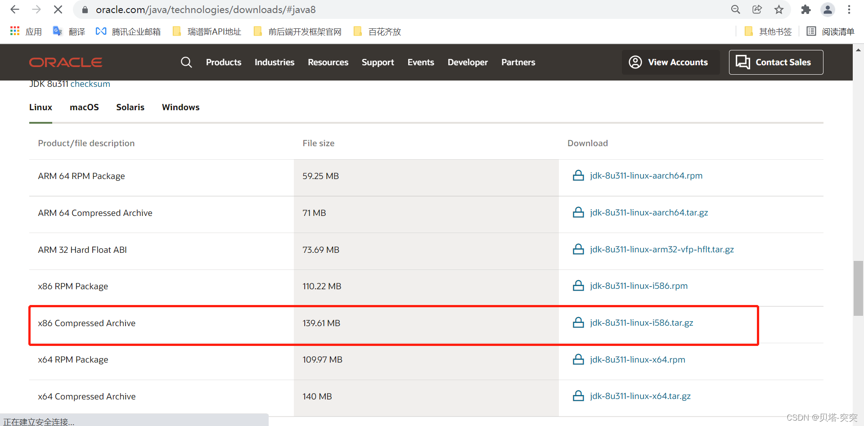Open the Products menu
The height and width of the screenshot is (426, 864).
(224, 62)
